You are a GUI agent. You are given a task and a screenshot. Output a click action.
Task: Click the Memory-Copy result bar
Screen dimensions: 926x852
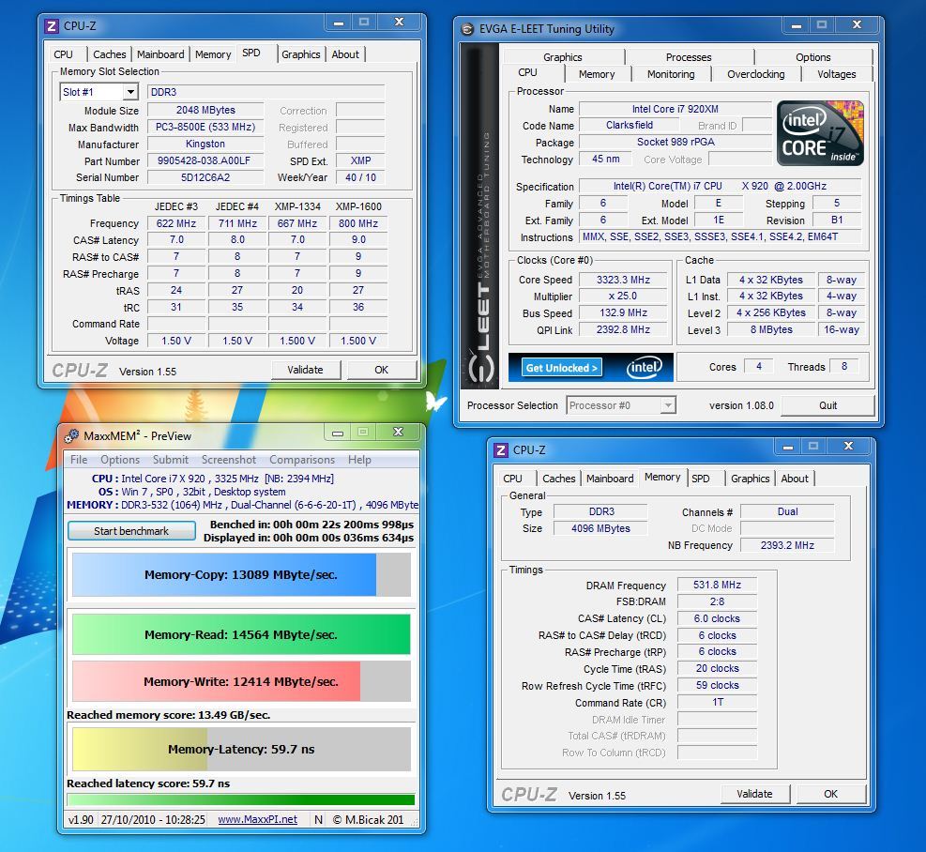[241, 575]
